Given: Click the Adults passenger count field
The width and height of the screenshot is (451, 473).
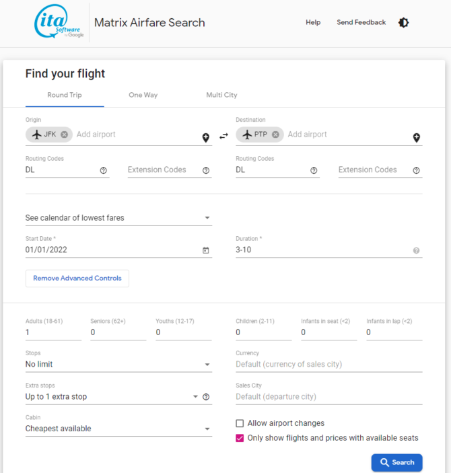Looking at the screenshot, I should [x=53, y=332].
